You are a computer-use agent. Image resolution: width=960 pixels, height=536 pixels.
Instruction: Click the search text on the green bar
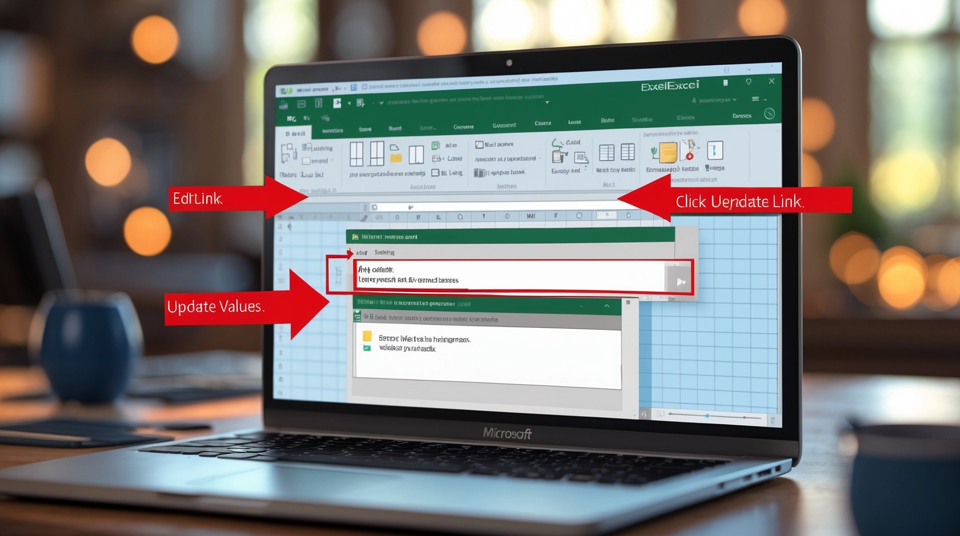coord(465,100)
